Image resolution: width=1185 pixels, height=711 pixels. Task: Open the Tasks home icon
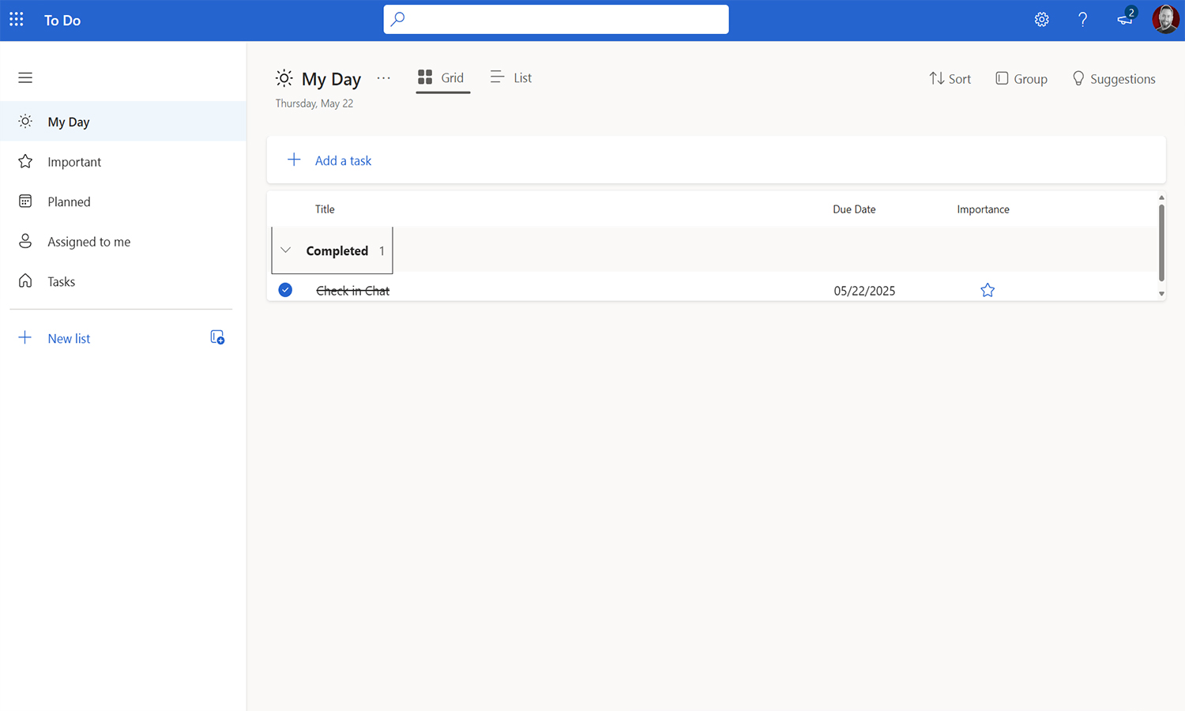[25, 281]
